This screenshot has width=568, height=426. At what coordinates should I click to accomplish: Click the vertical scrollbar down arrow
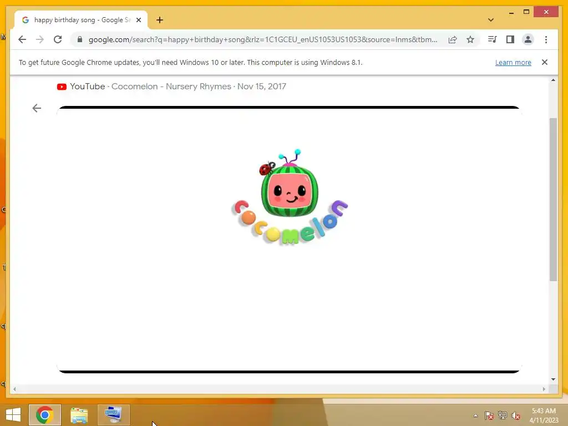(553, 379)
